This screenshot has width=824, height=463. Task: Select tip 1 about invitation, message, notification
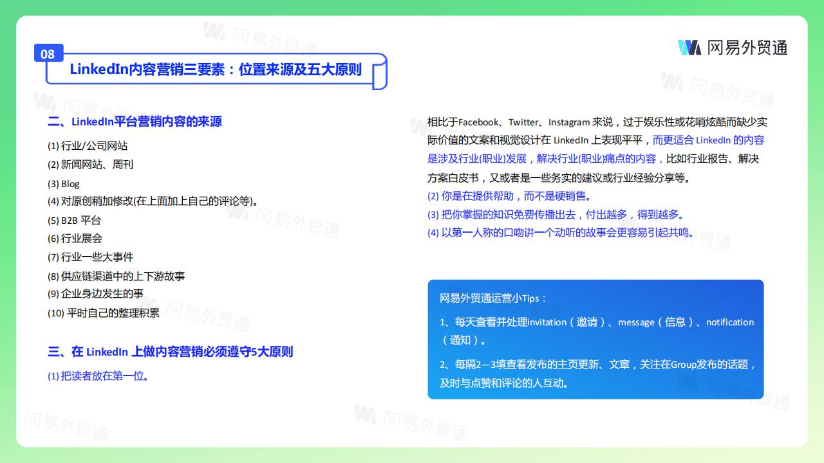click(597, 331)
